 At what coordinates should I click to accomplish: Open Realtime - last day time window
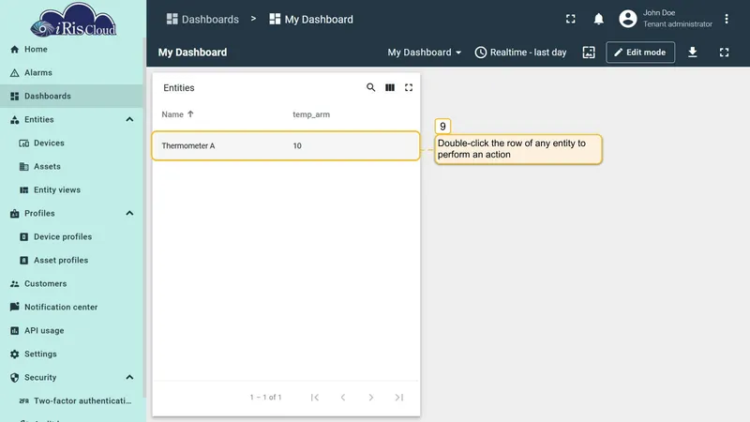point(520,53)
